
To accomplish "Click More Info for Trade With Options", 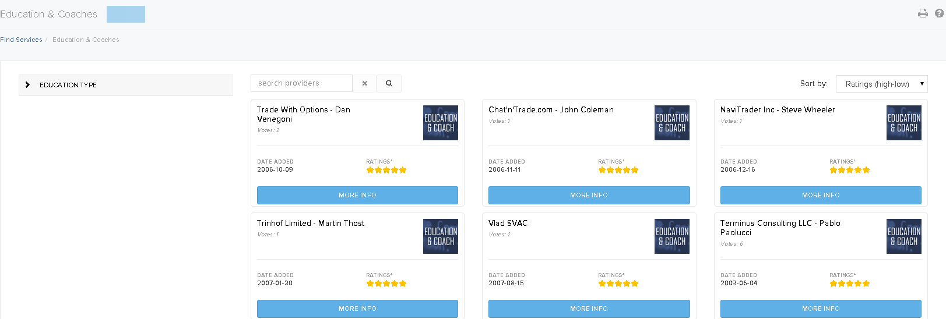I will coord(357,195).
